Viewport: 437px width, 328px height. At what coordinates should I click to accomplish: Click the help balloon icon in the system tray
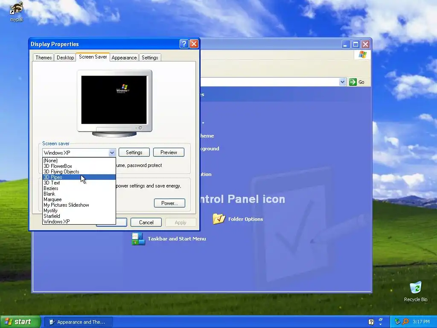(371, 322)
